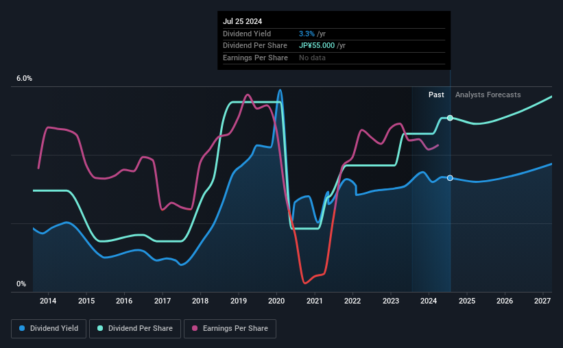Toggle the Dividend Per Share legend button
563x348 pixels.
135,329
